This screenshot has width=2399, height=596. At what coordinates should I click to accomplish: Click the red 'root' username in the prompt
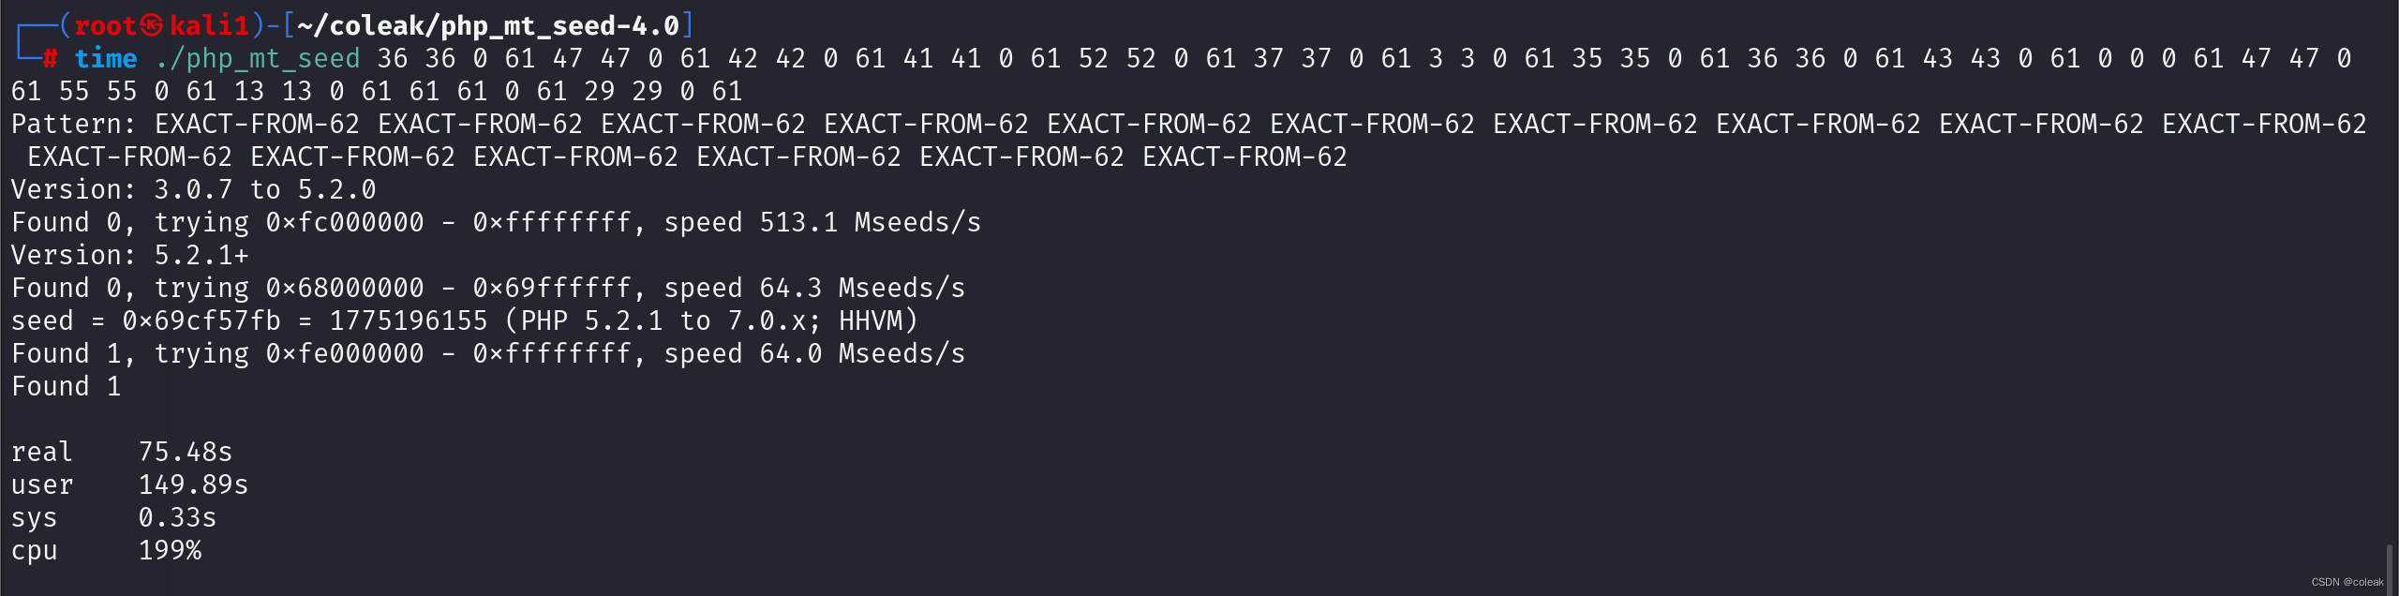click(x=106, y=25)
